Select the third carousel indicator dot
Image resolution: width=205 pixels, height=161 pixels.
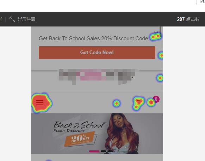pos(110,151)
